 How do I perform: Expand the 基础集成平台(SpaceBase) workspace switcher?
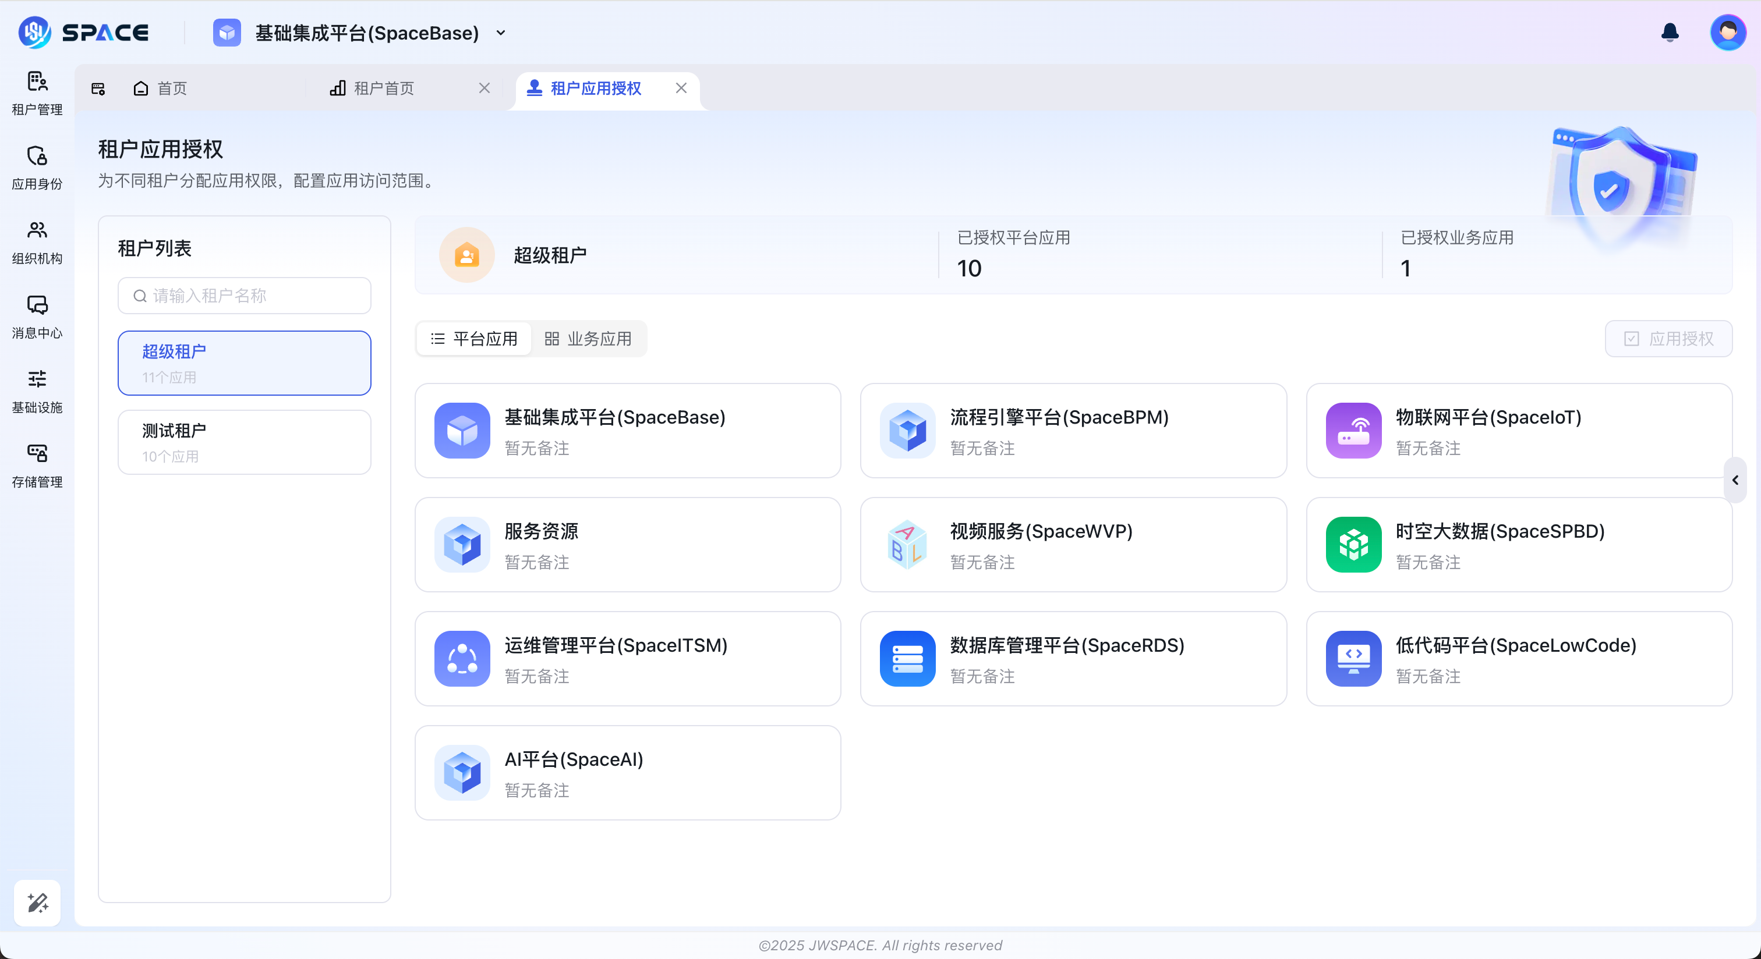pos(501,33)
